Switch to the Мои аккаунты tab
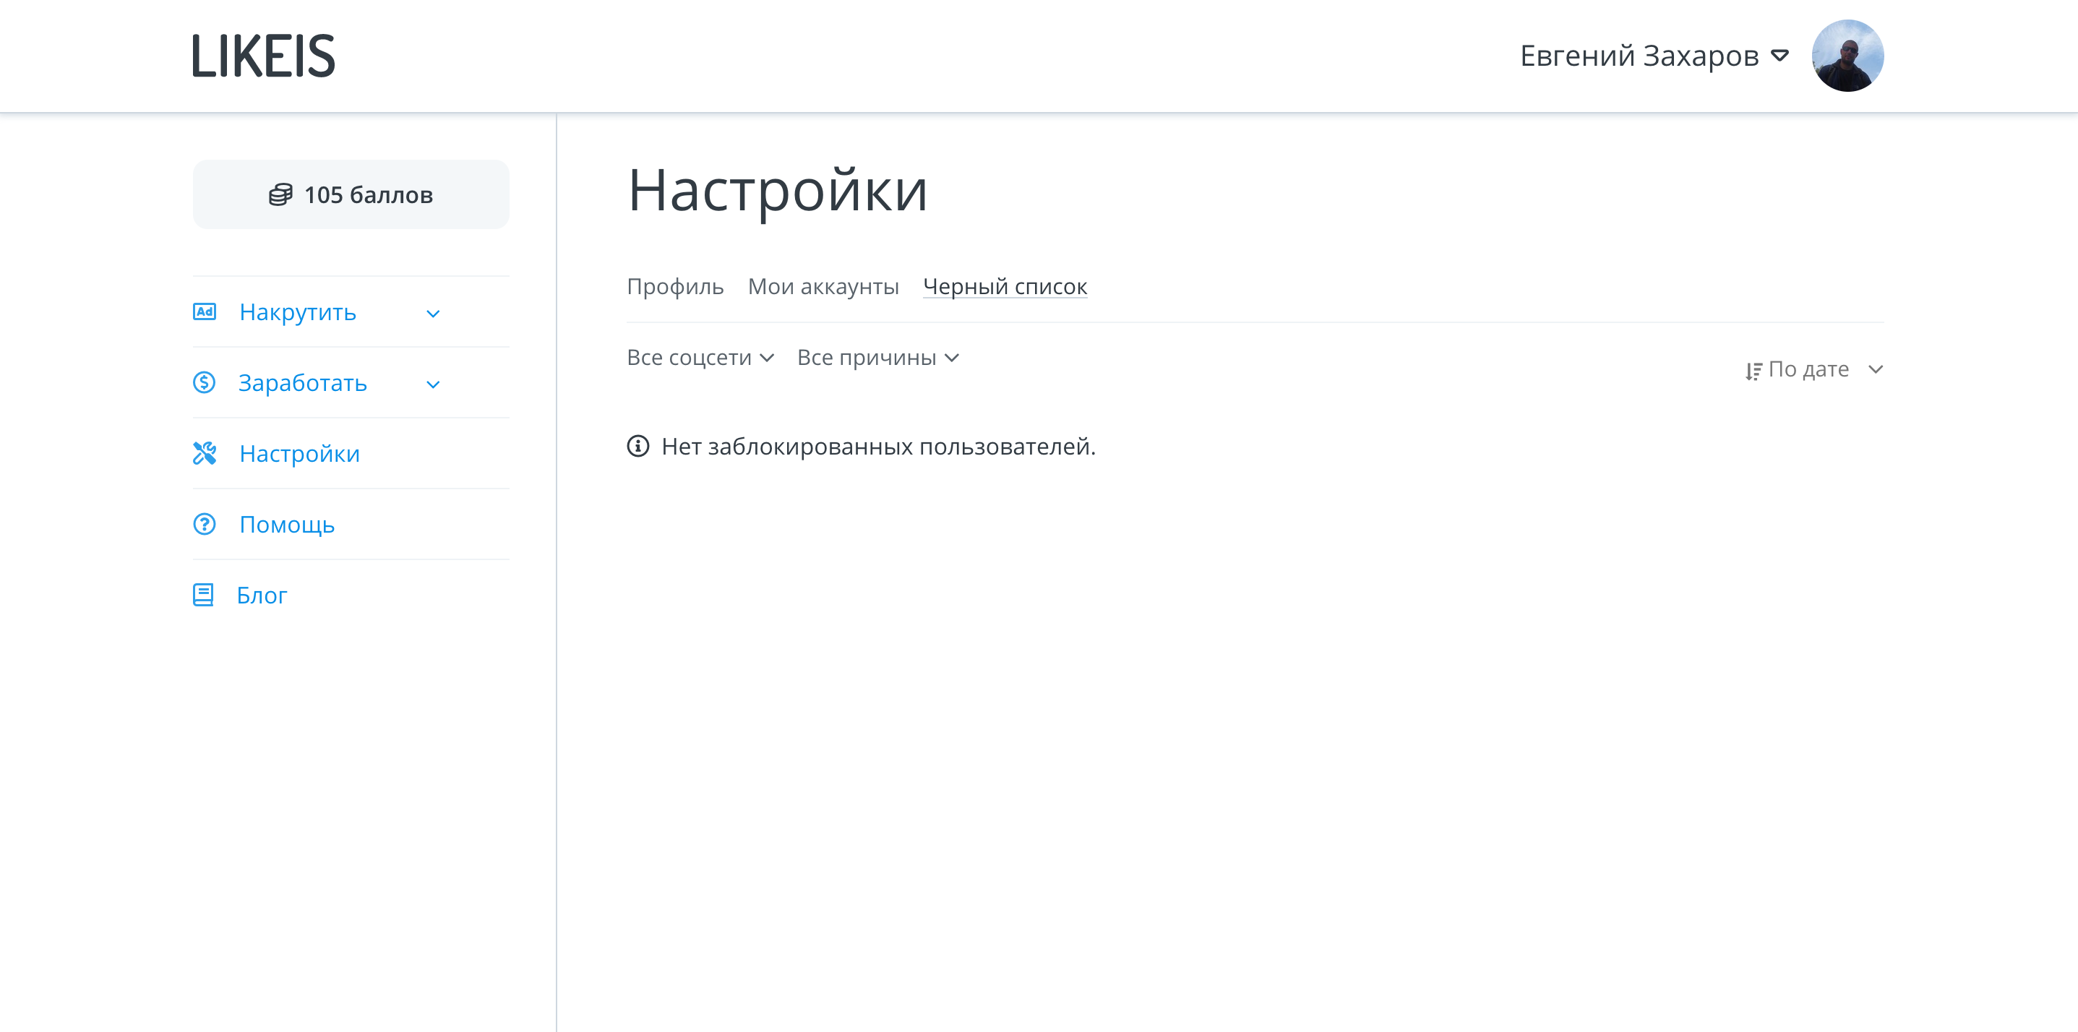2078x1032 pixels. point(823,286)
